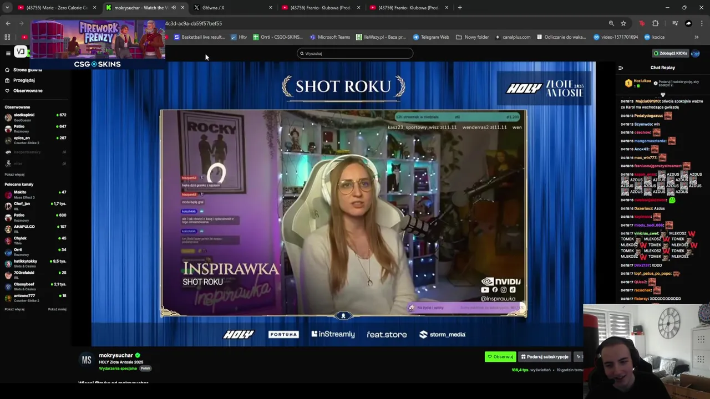
Task: Open the Orrti - CSGO-SKINS bookmark
Action: [x=277, y=37]
